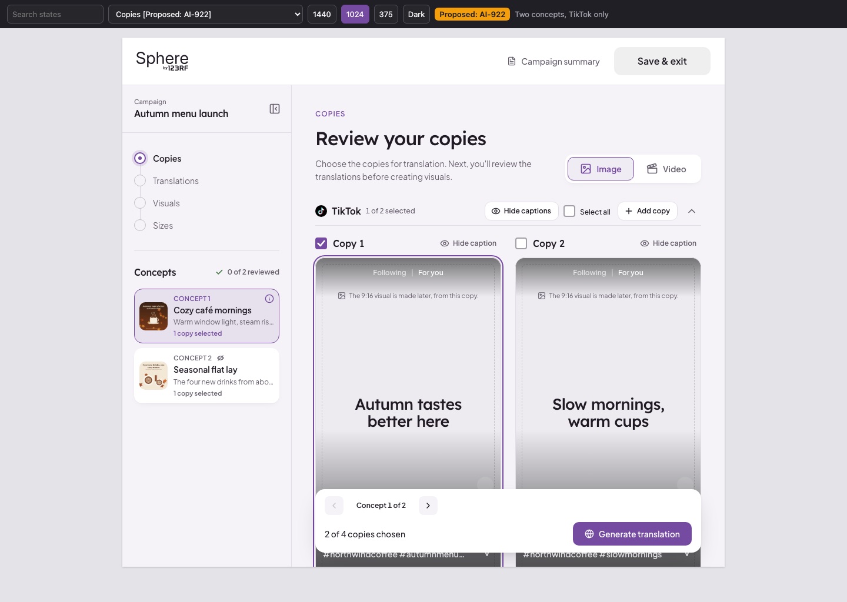Click '2 of 4 copies chosen' text
This screenshot has width=847, height=602.
coord(365,534)
